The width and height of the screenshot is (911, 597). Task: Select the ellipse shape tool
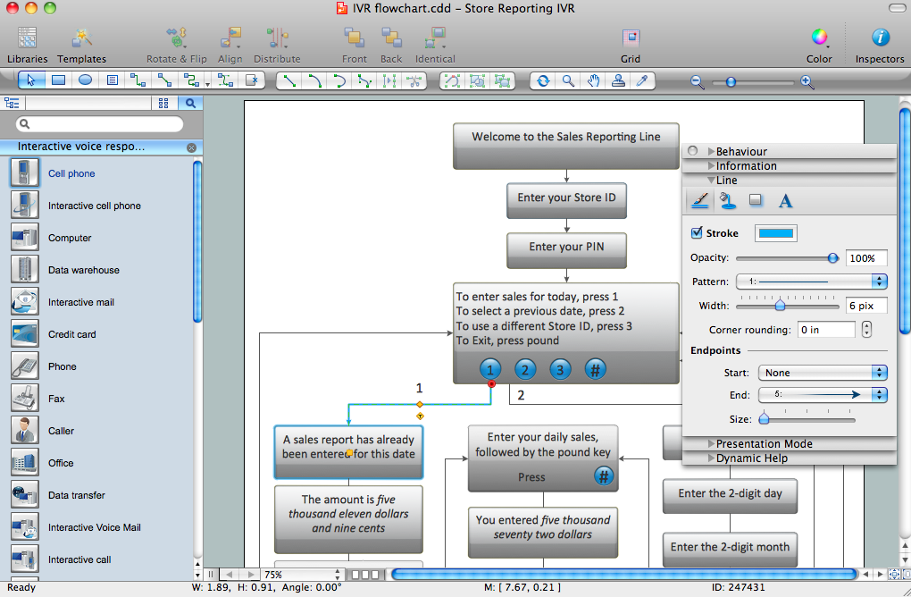coord(86,80)
